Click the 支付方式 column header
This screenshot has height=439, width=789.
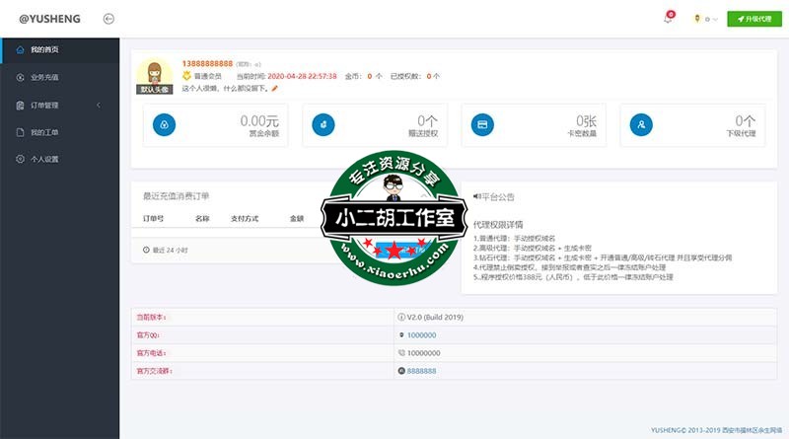tap(245, 218)
